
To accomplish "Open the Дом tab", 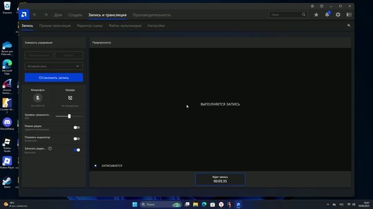I will (58, 15).
